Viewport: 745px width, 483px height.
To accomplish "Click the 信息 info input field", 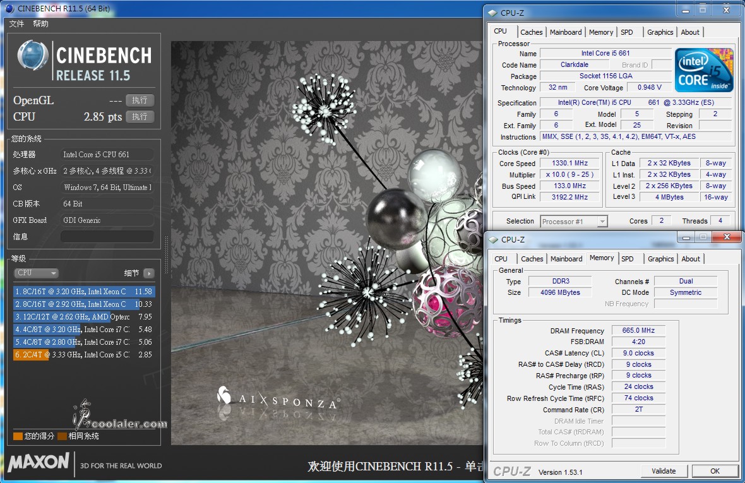I will pos(107,237).
